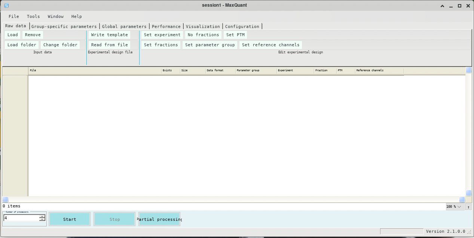Screen dimensions: 474x238
Task: Click the vertical scrollbar top button
Action: tap(468, 70)
